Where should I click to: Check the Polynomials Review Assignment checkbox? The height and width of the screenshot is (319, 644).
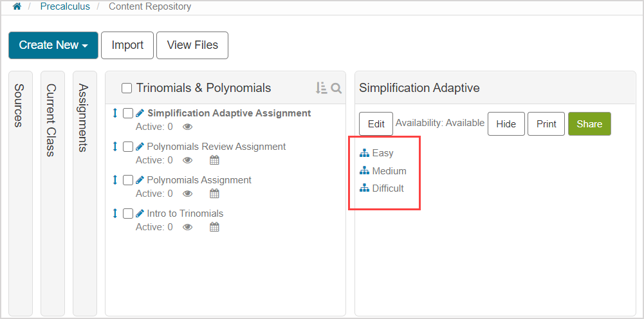click(x=128, y=147)
